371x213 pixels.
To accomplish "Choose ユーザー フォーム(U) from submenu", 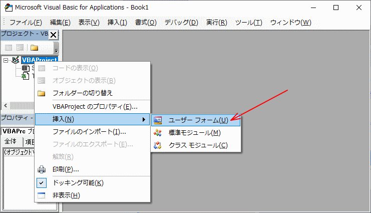I will pyautogui.click(x=196, y=120).
